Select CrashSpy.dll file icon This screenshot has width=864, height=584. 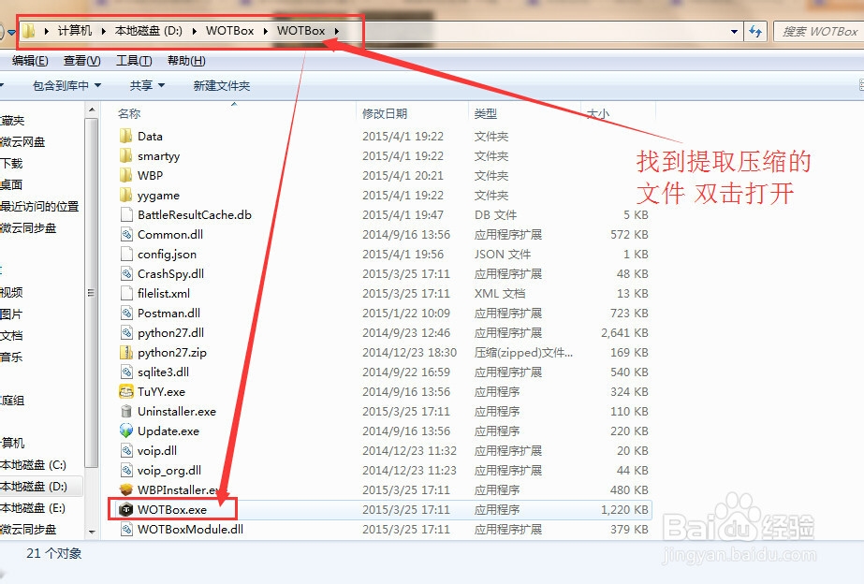click(126, 274)
